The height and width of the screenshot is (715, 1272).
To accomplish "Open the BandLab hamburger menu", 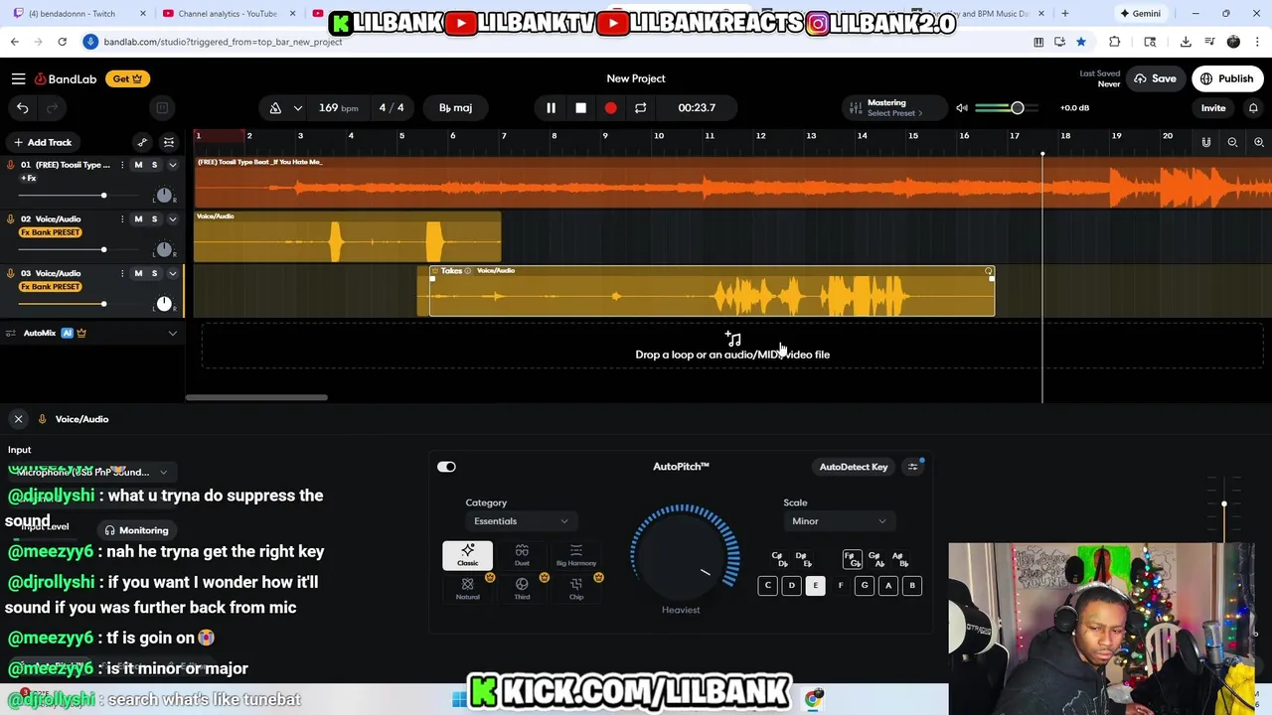I will [18, 78].
